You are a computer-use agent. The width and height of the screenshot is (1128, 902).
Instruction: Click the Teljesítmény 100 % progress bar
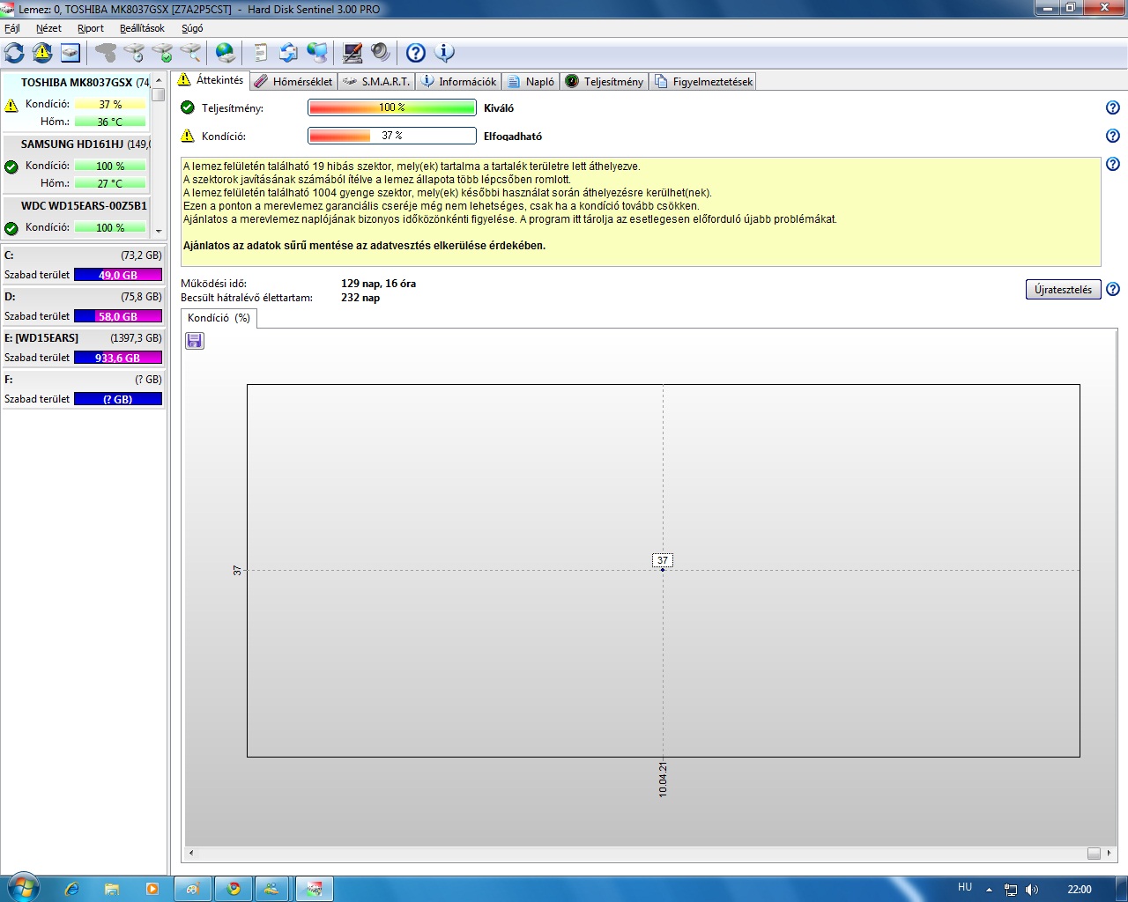(392, 107)
